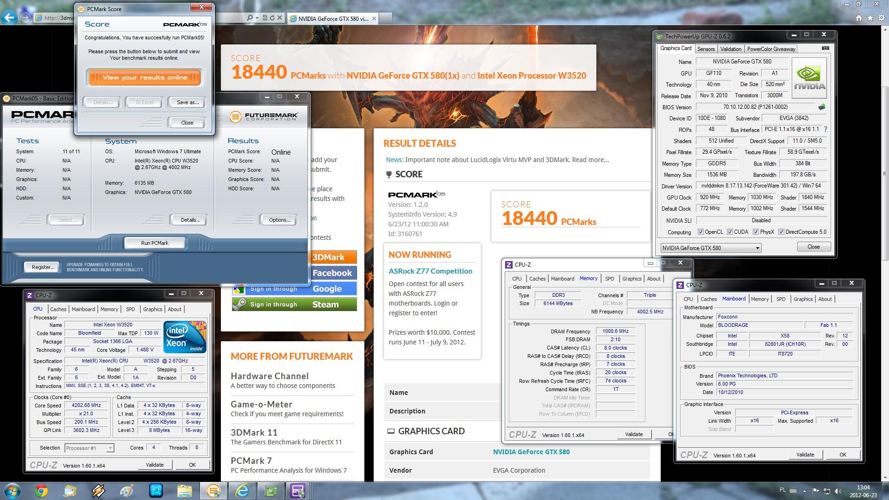Screen dimensions: 889x500
Task: Open Winamp from the taskbar
Action: (99, 491)
